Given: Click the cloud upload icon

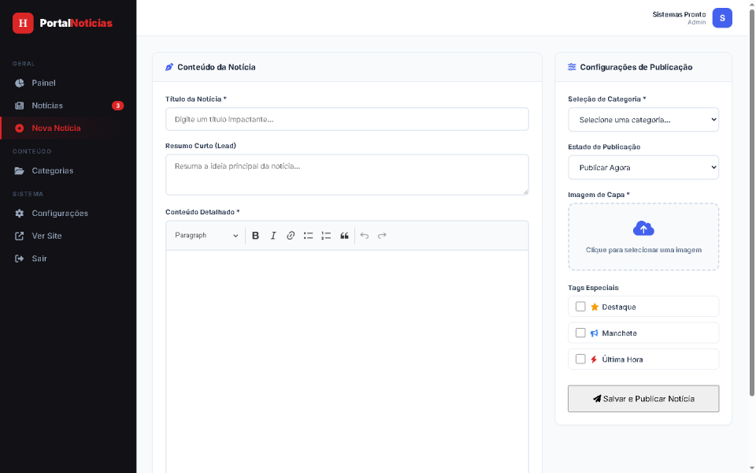Looking at the screenshot, I should click(643, 229).
